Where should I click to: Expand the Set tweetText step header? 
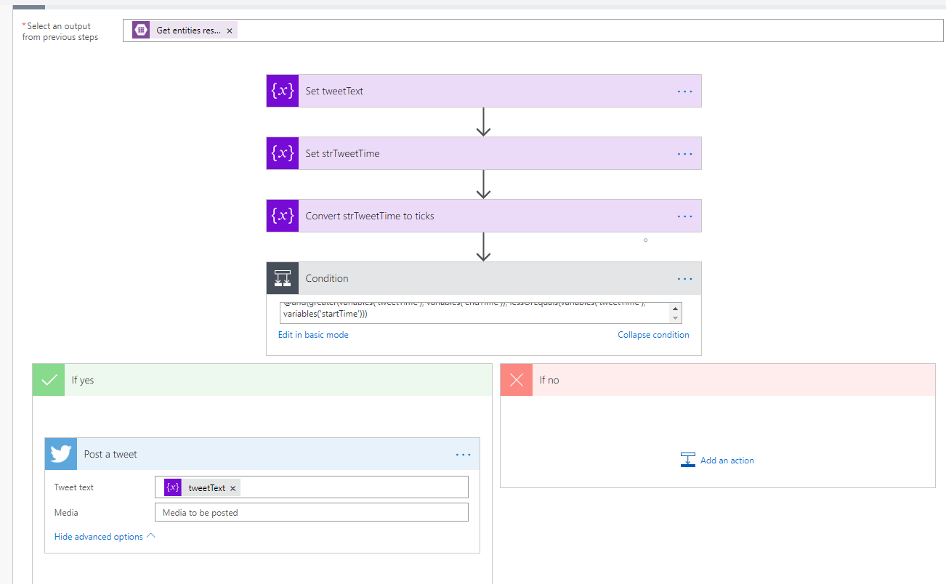pyautogui.click(x=484, y=91)
